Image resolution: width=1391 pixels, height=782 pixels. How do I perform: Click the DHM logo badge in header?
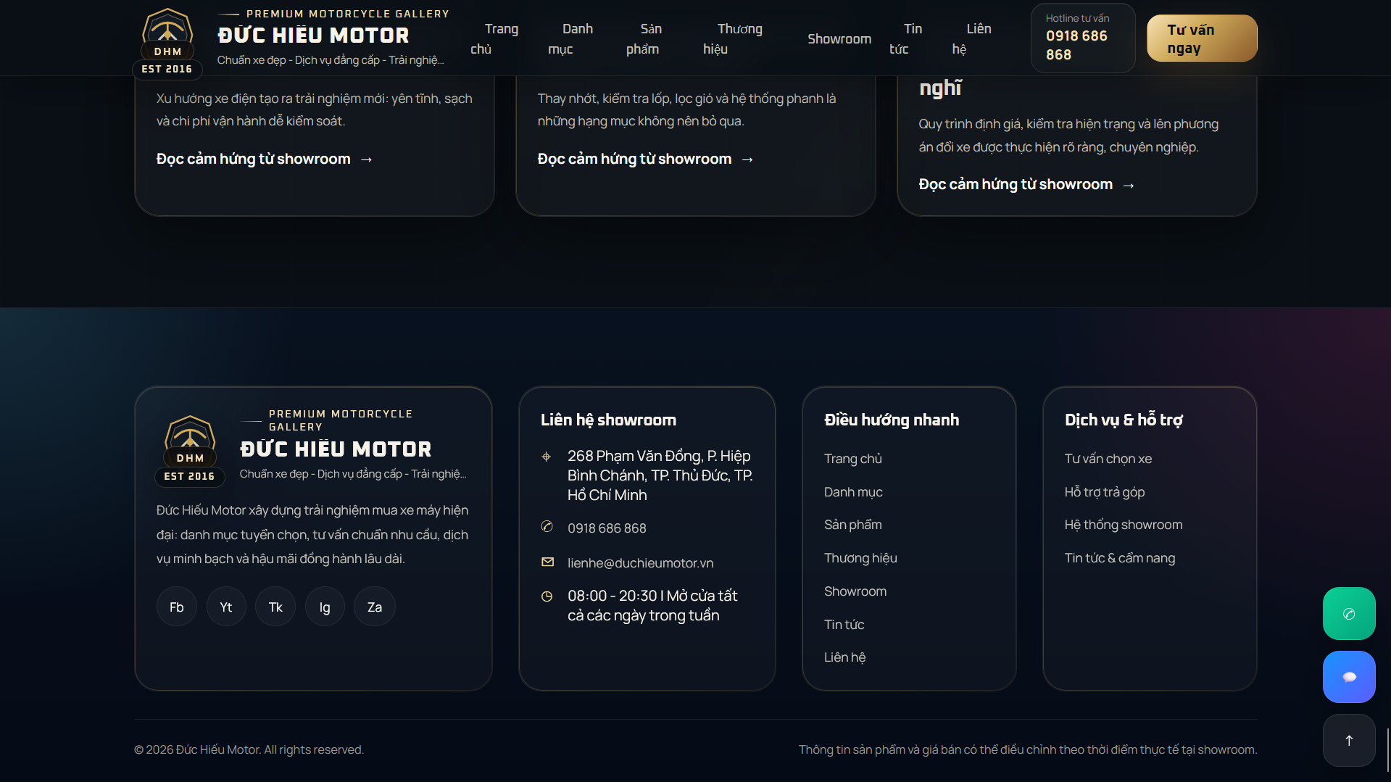click(x=167, y=40)
